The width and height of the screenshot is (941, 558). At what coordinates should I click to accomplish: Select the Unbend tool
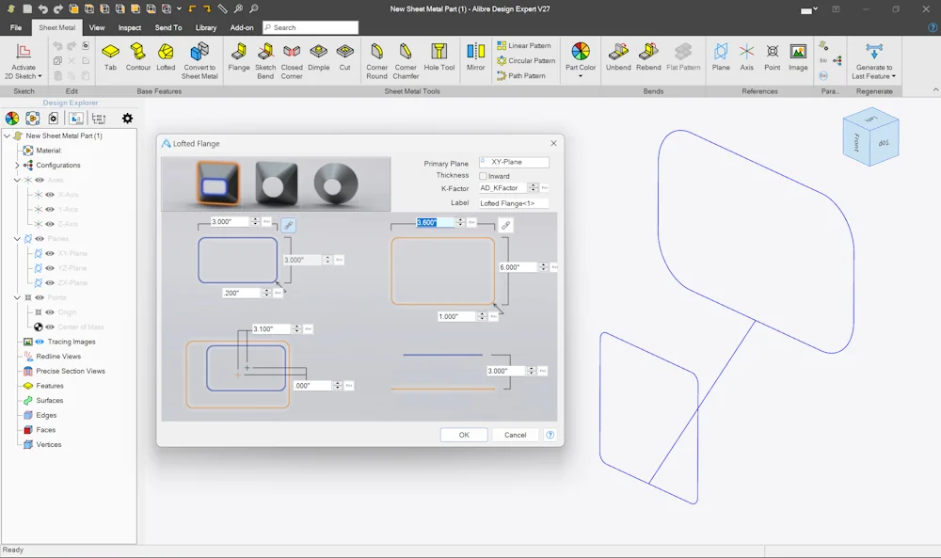point(618,57)
